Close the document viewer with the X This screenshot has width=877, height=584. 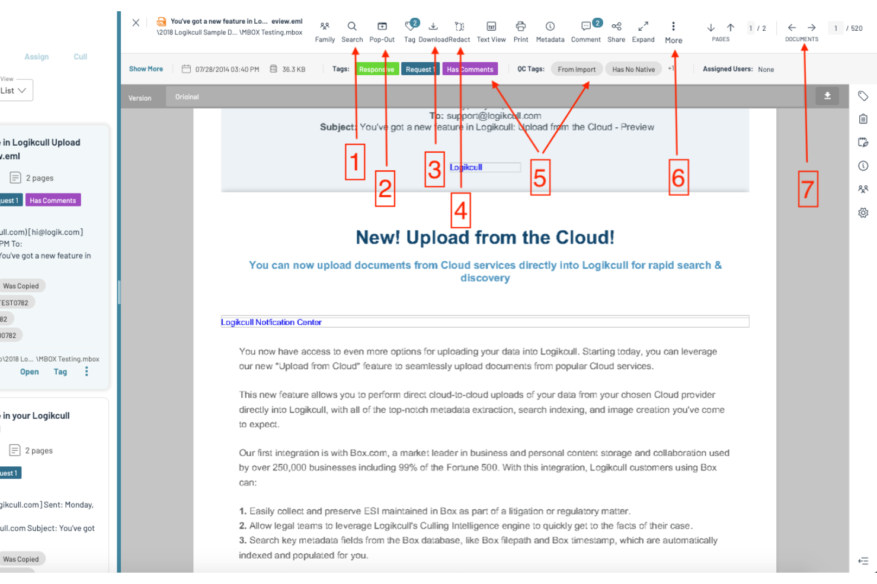point(136,22)
